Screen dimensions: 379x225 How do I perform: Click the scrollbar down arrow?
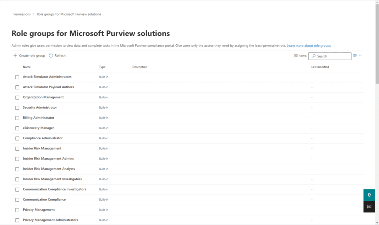click(377, 223)
